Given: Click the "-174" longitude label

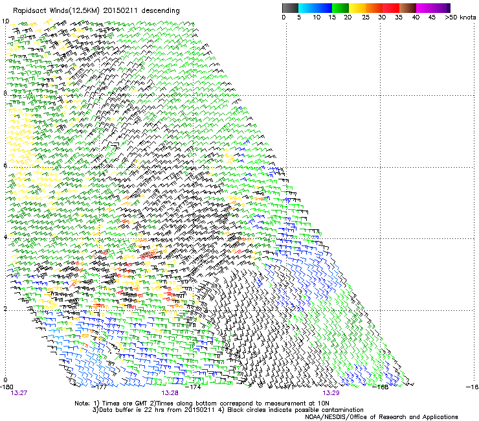Looking at the screenshot, I should 194,387.
